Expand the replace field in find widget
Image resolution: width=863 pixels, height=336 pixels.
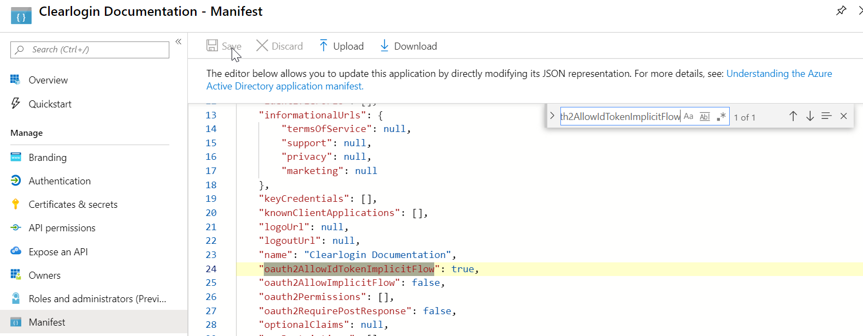click(x=552, y=116)
